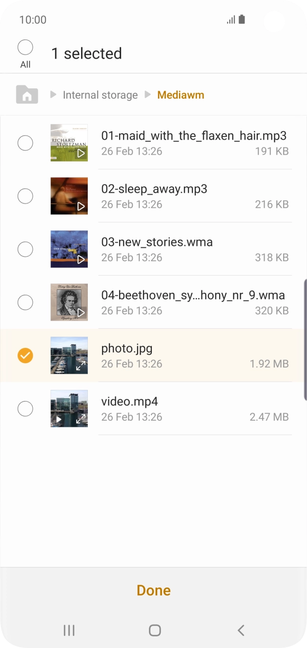Screen dimensions: 307x648
Task: Open the Beethoven album art thumbnail
Action: click(x=69, y=302)
